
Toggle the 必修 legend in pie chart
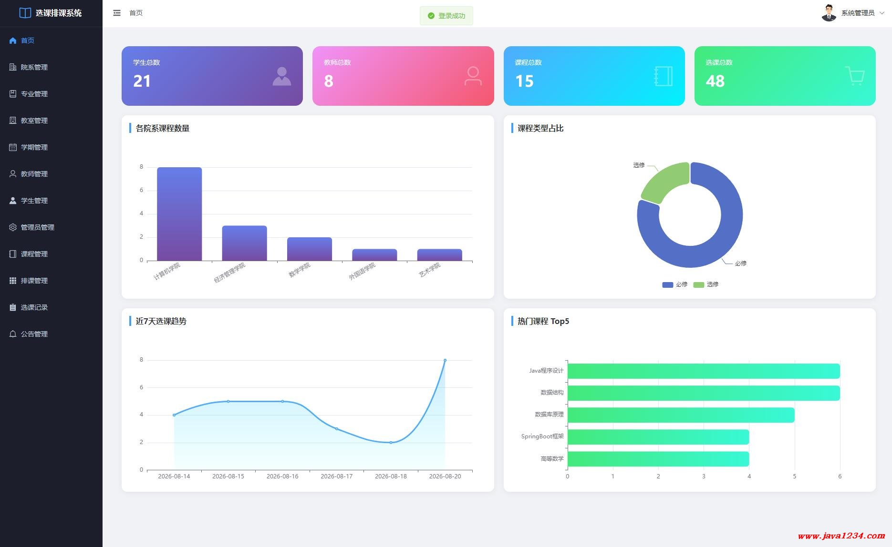pyautogui.click(x=674, y=284)
